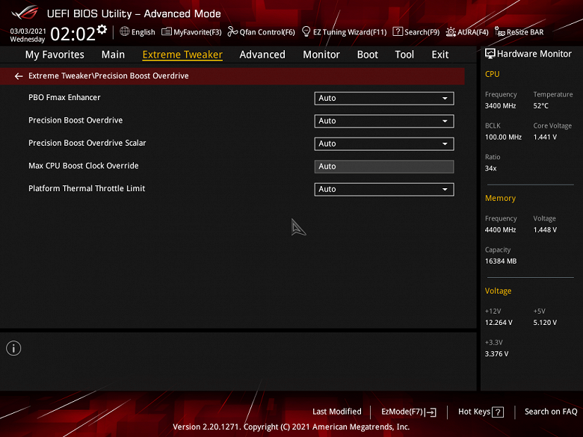Click the Ratio 34x value
The image size is (583, 437).
490,168
